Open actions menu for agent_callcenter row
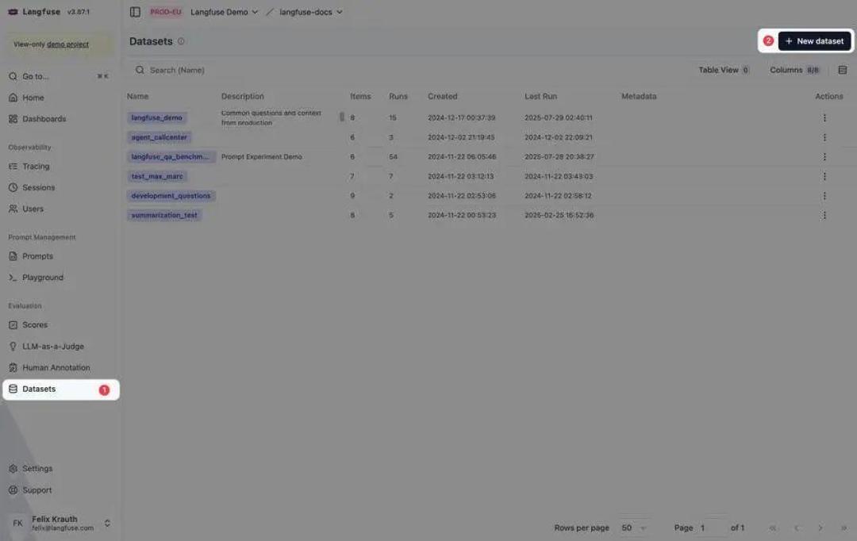The width and height of the screenshot is (857, 541). [x=824, y=137]
